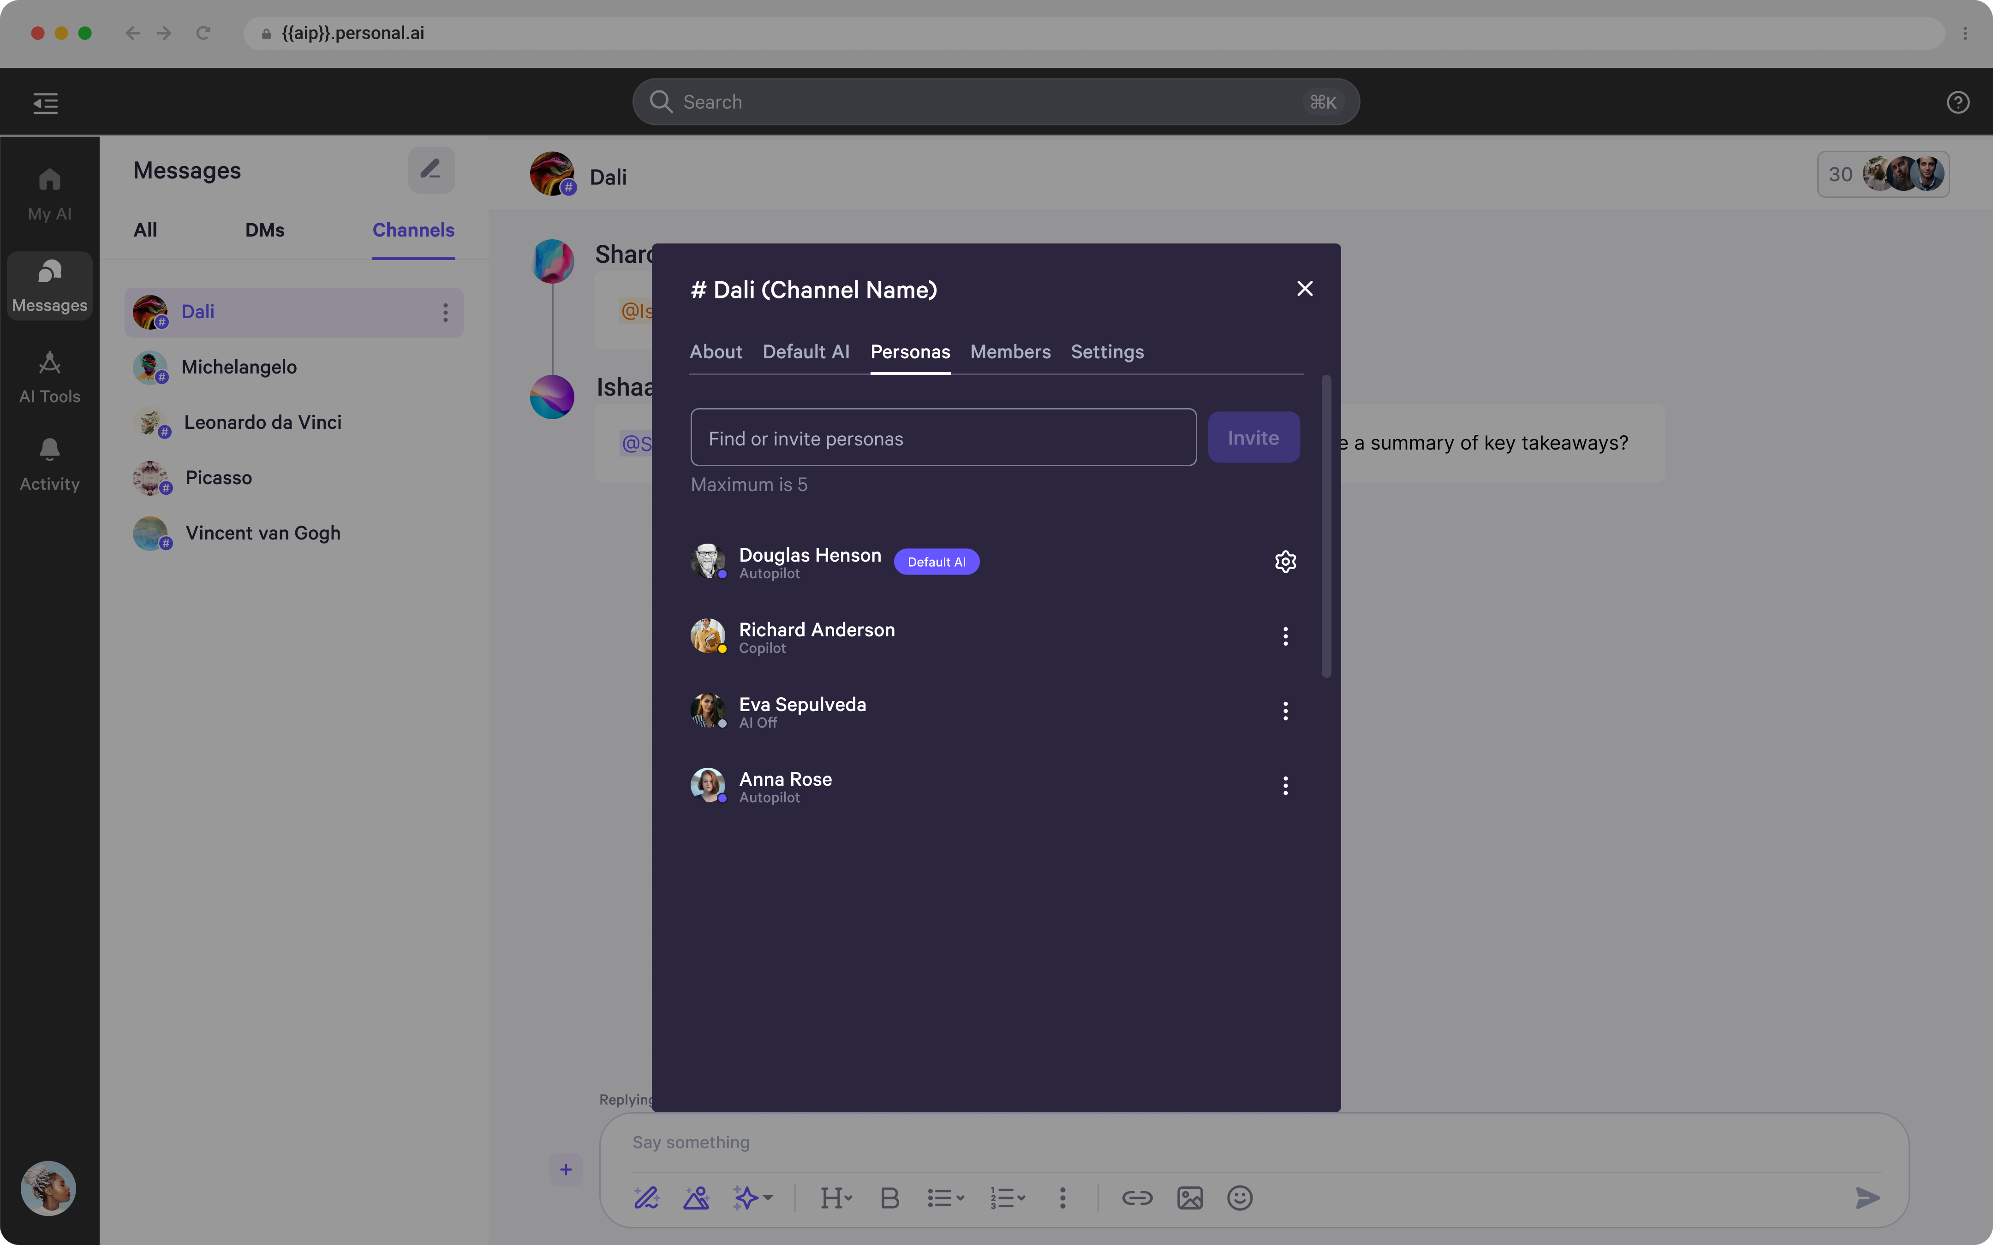Image resolution: width=1993 pixels, height=1245 pixels.
Task: Click the help question mark icon
Action: click(x=1957, y=102)
